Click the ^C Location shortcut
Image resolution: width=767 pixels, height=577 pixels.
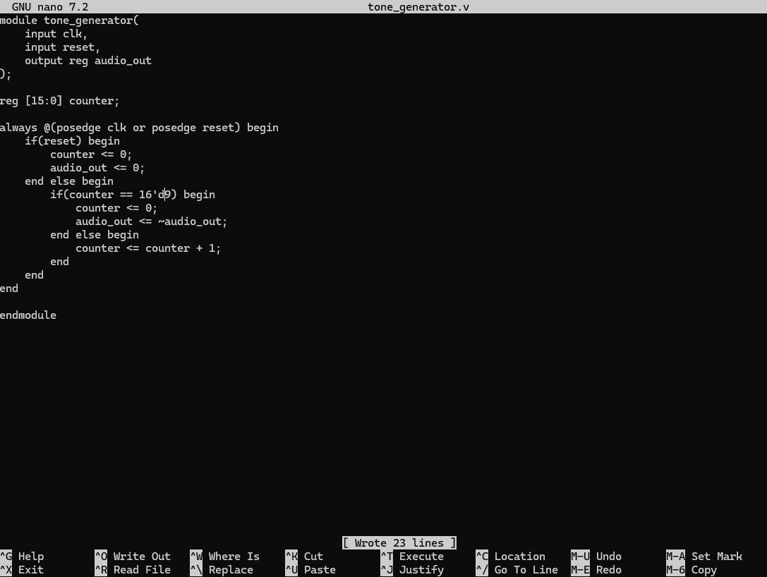(x=510, y=557)
